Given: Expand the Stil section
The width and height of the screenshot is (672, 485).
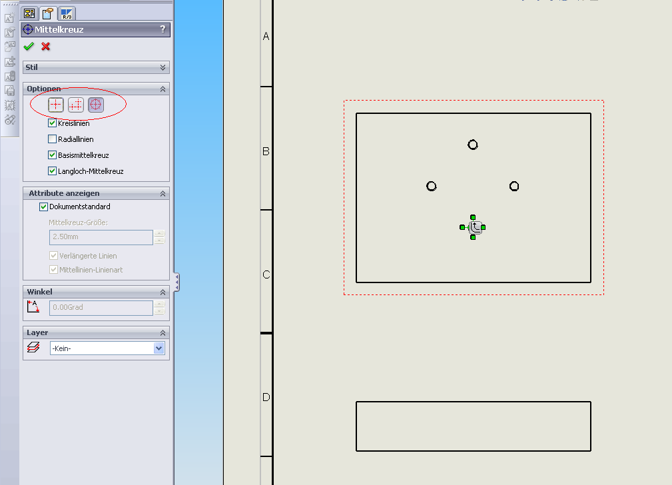Looking at the screenshot, I should (163, 67).
